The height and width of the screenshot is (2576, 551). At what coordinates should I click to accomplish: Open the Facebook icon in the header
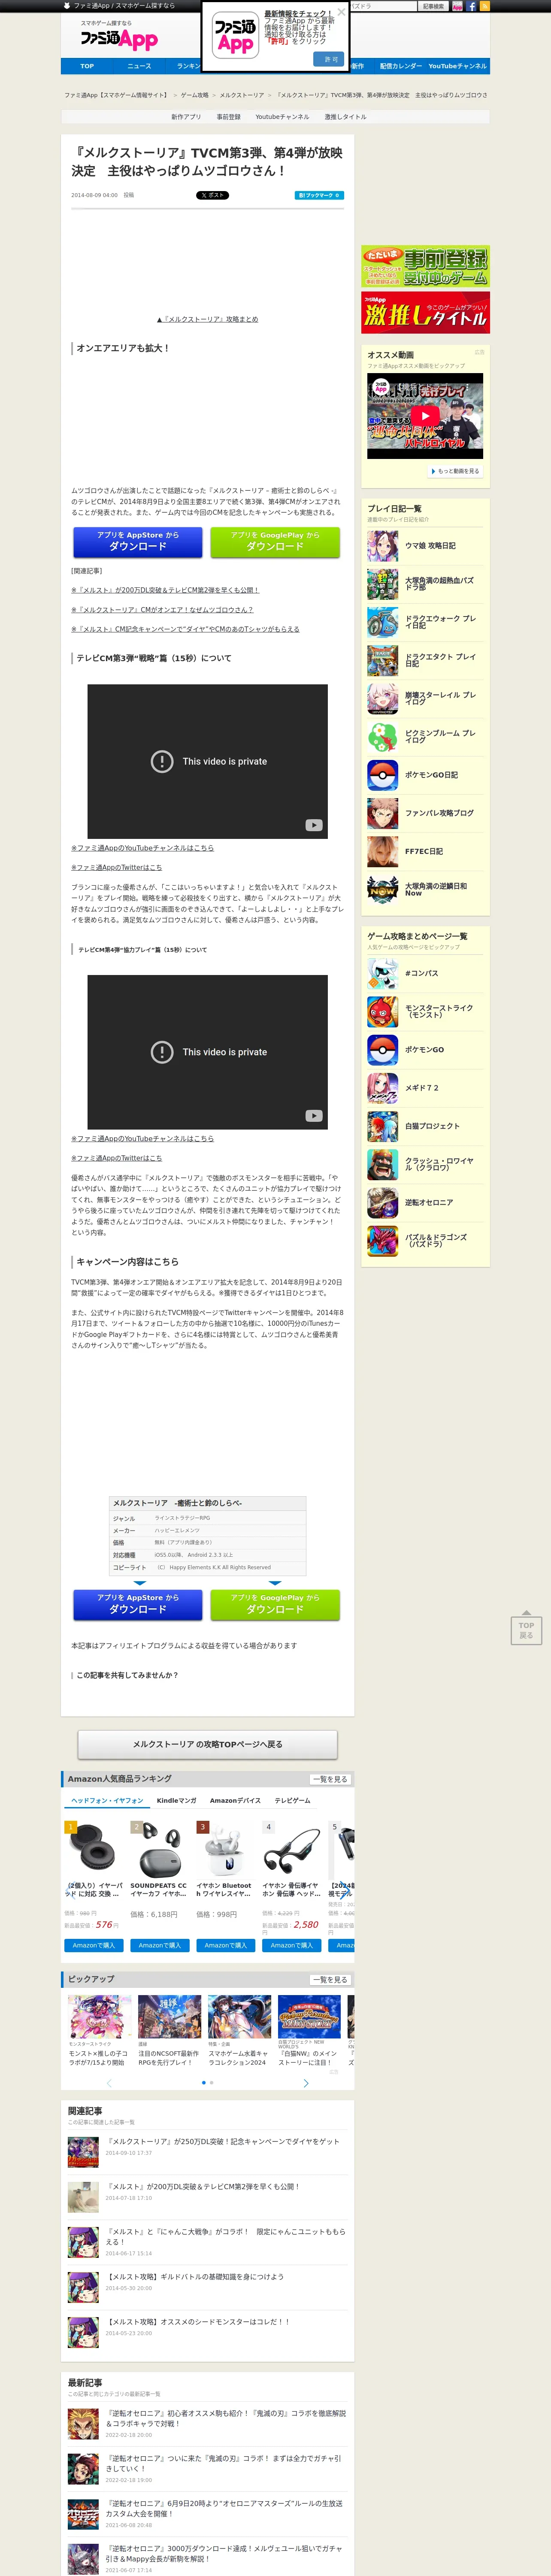click(471, 6)
